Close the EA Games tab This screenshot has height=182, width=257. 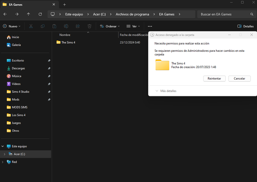point(54,5)
